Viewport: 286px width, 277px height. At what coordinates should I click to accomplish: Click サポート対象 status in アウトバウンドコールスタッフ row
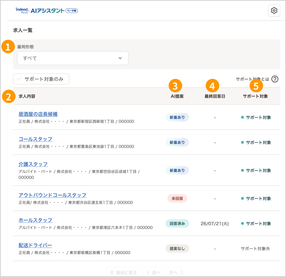[x=256, y=198]
